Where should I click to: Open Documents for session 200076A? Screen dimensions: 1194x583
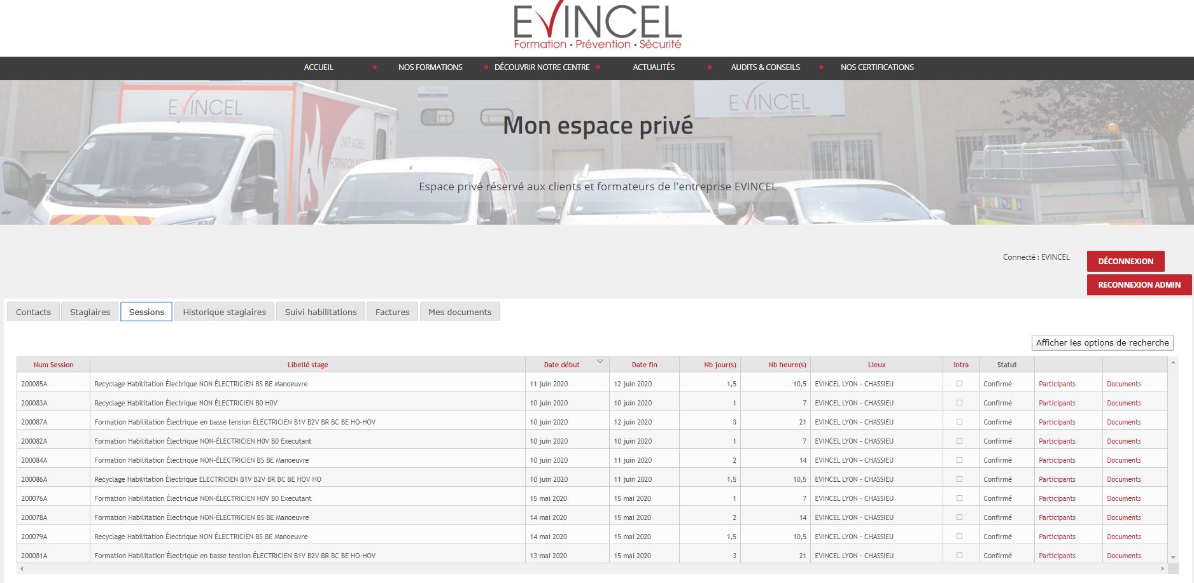1124,498
